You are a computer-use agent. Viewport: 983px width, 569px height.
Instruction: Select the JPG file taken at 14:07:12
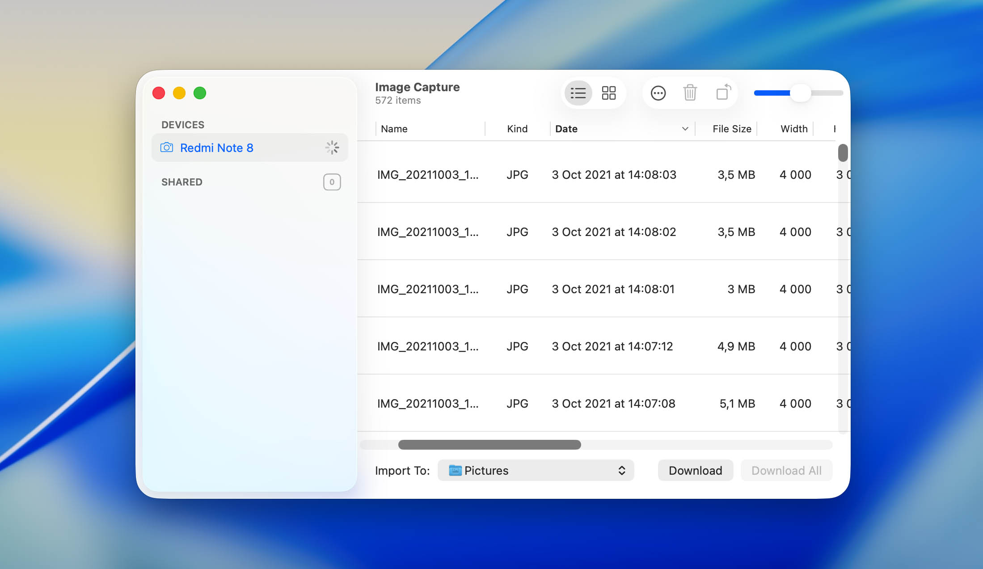pyautogui.click(x=612, y=346)
